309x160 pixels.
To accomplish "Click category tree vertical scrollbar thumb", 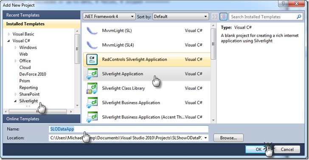I will 77,49.
